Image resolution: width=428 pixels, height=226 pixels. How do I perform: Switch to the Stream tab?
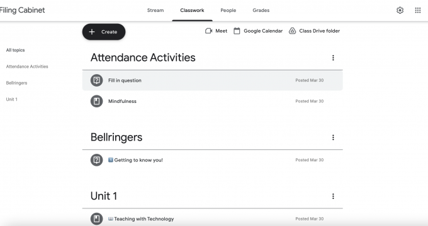point(155,10)
